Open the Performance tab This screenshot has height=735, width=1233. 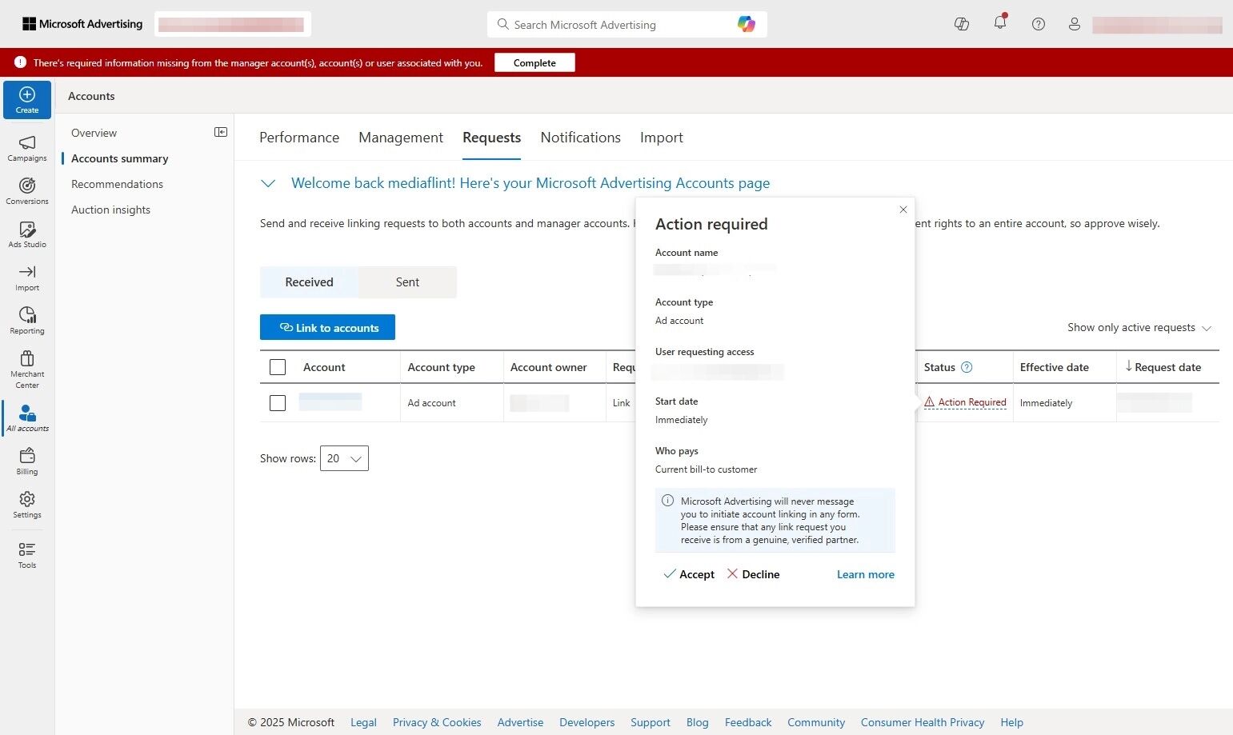tap(299, 138)
